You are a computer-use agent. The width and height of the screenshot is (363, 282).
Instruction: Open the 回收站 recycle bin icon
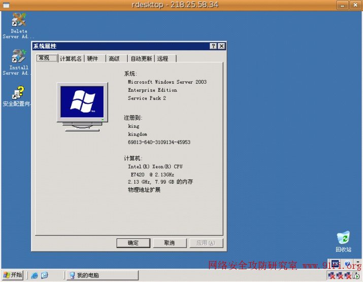click(343, 241)
